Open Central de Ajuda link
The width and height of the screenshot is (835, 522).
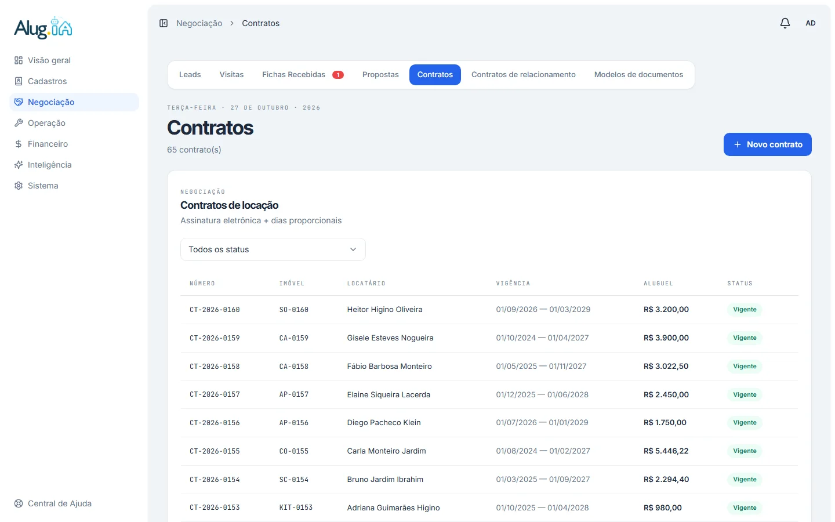[x=74, y=503]
